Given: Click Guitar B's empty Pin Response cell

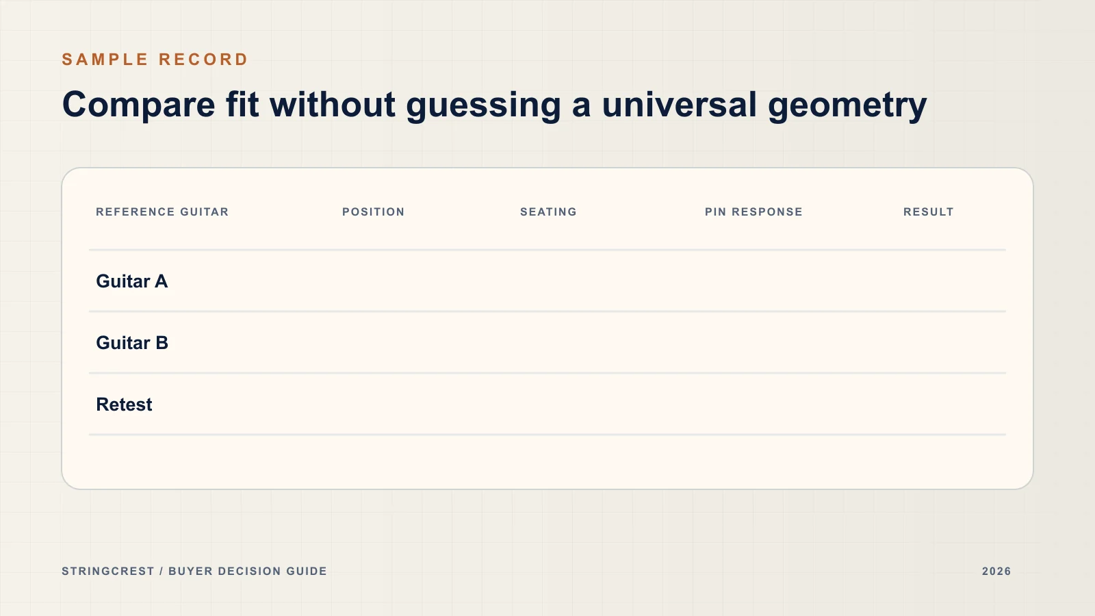Looking at the screenshot, I should click(x=797, y=343).
